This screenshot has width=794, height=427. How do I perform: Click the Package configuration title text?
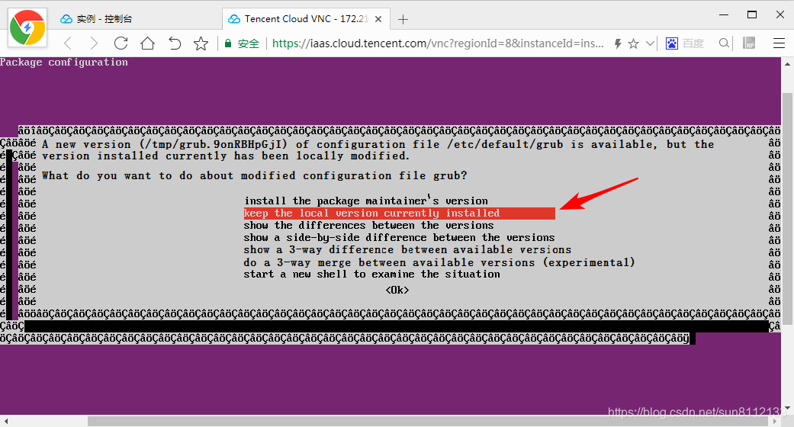pos(64,63)
